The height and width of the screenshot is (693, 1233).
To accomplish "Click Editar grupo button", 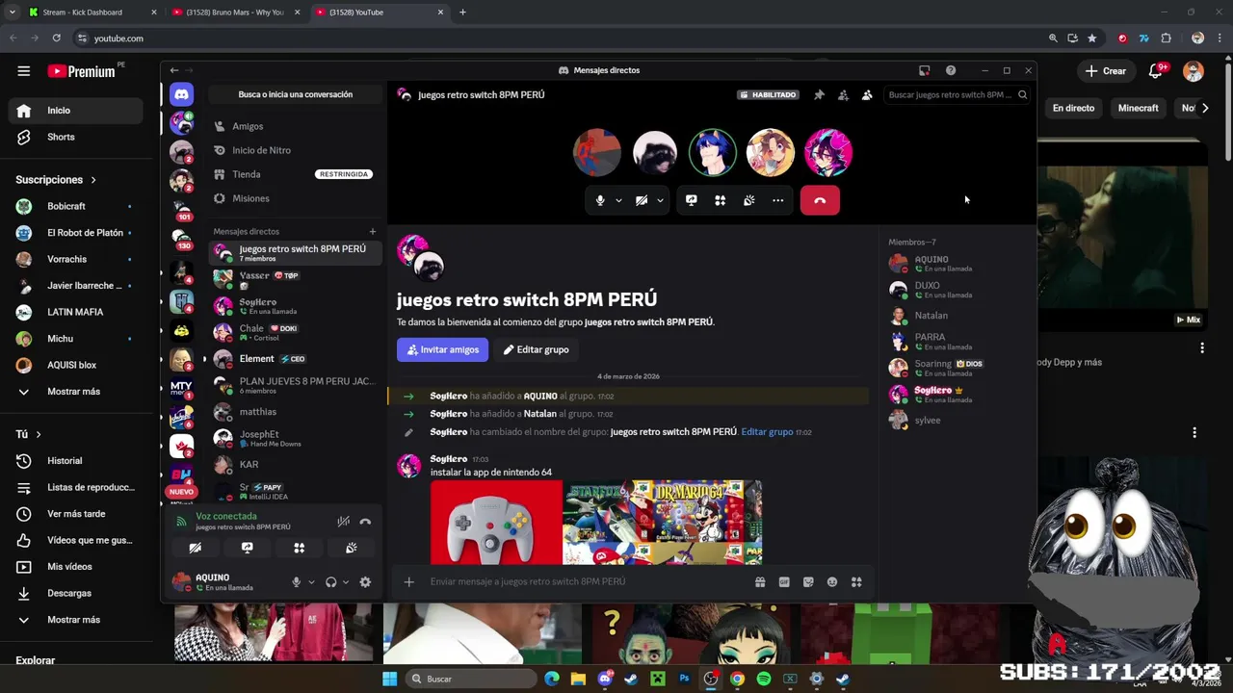I will (536, 349).
